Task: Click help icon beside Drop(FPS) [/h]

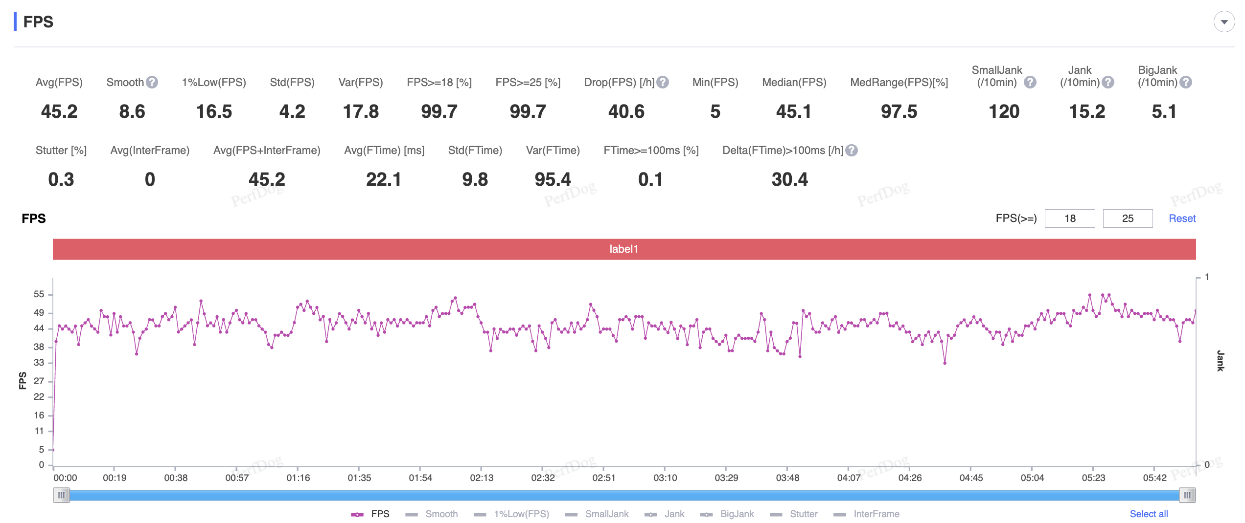Action: point(663,82)
